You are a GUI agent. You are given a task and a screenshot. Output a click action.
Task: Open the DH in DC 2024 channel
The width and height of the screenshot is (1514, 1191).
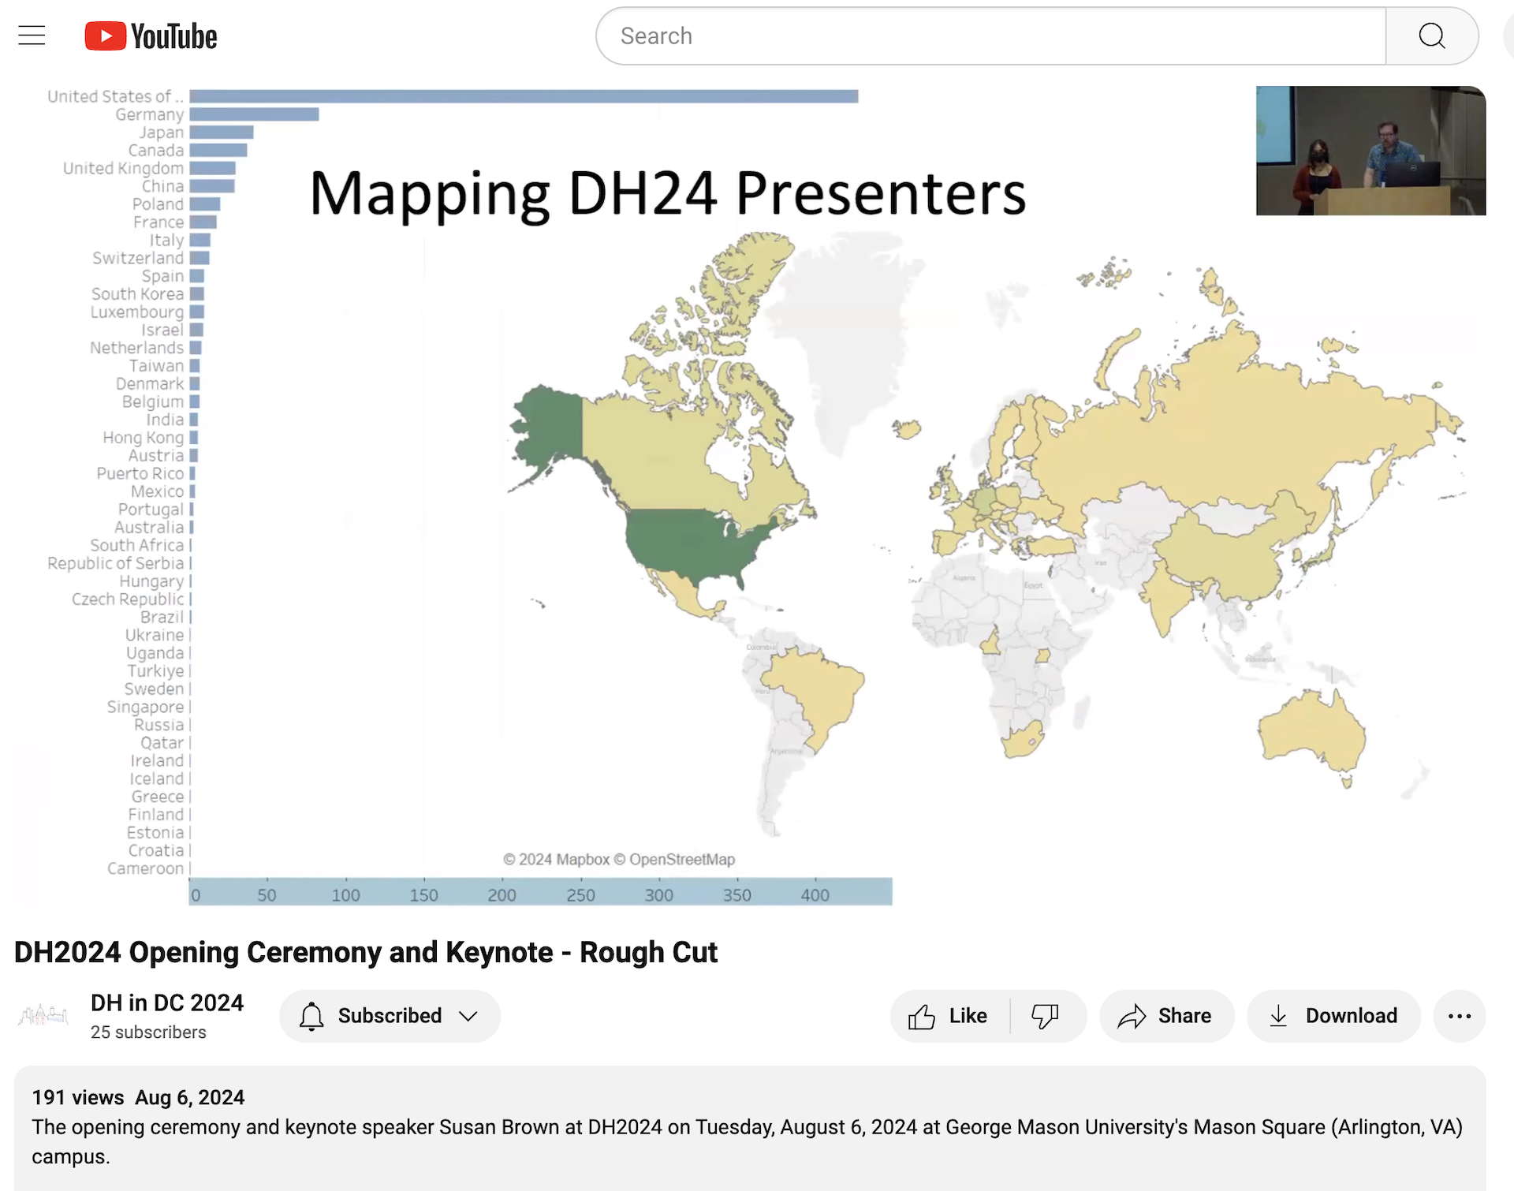tap(167, 1002)
